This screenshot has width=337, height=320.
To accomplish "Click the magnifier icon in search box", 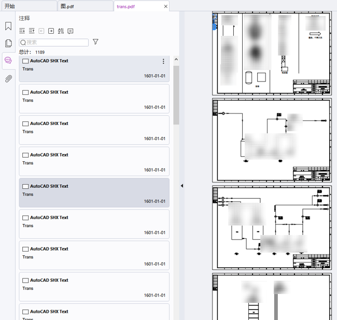I will (x=23, y=43).
